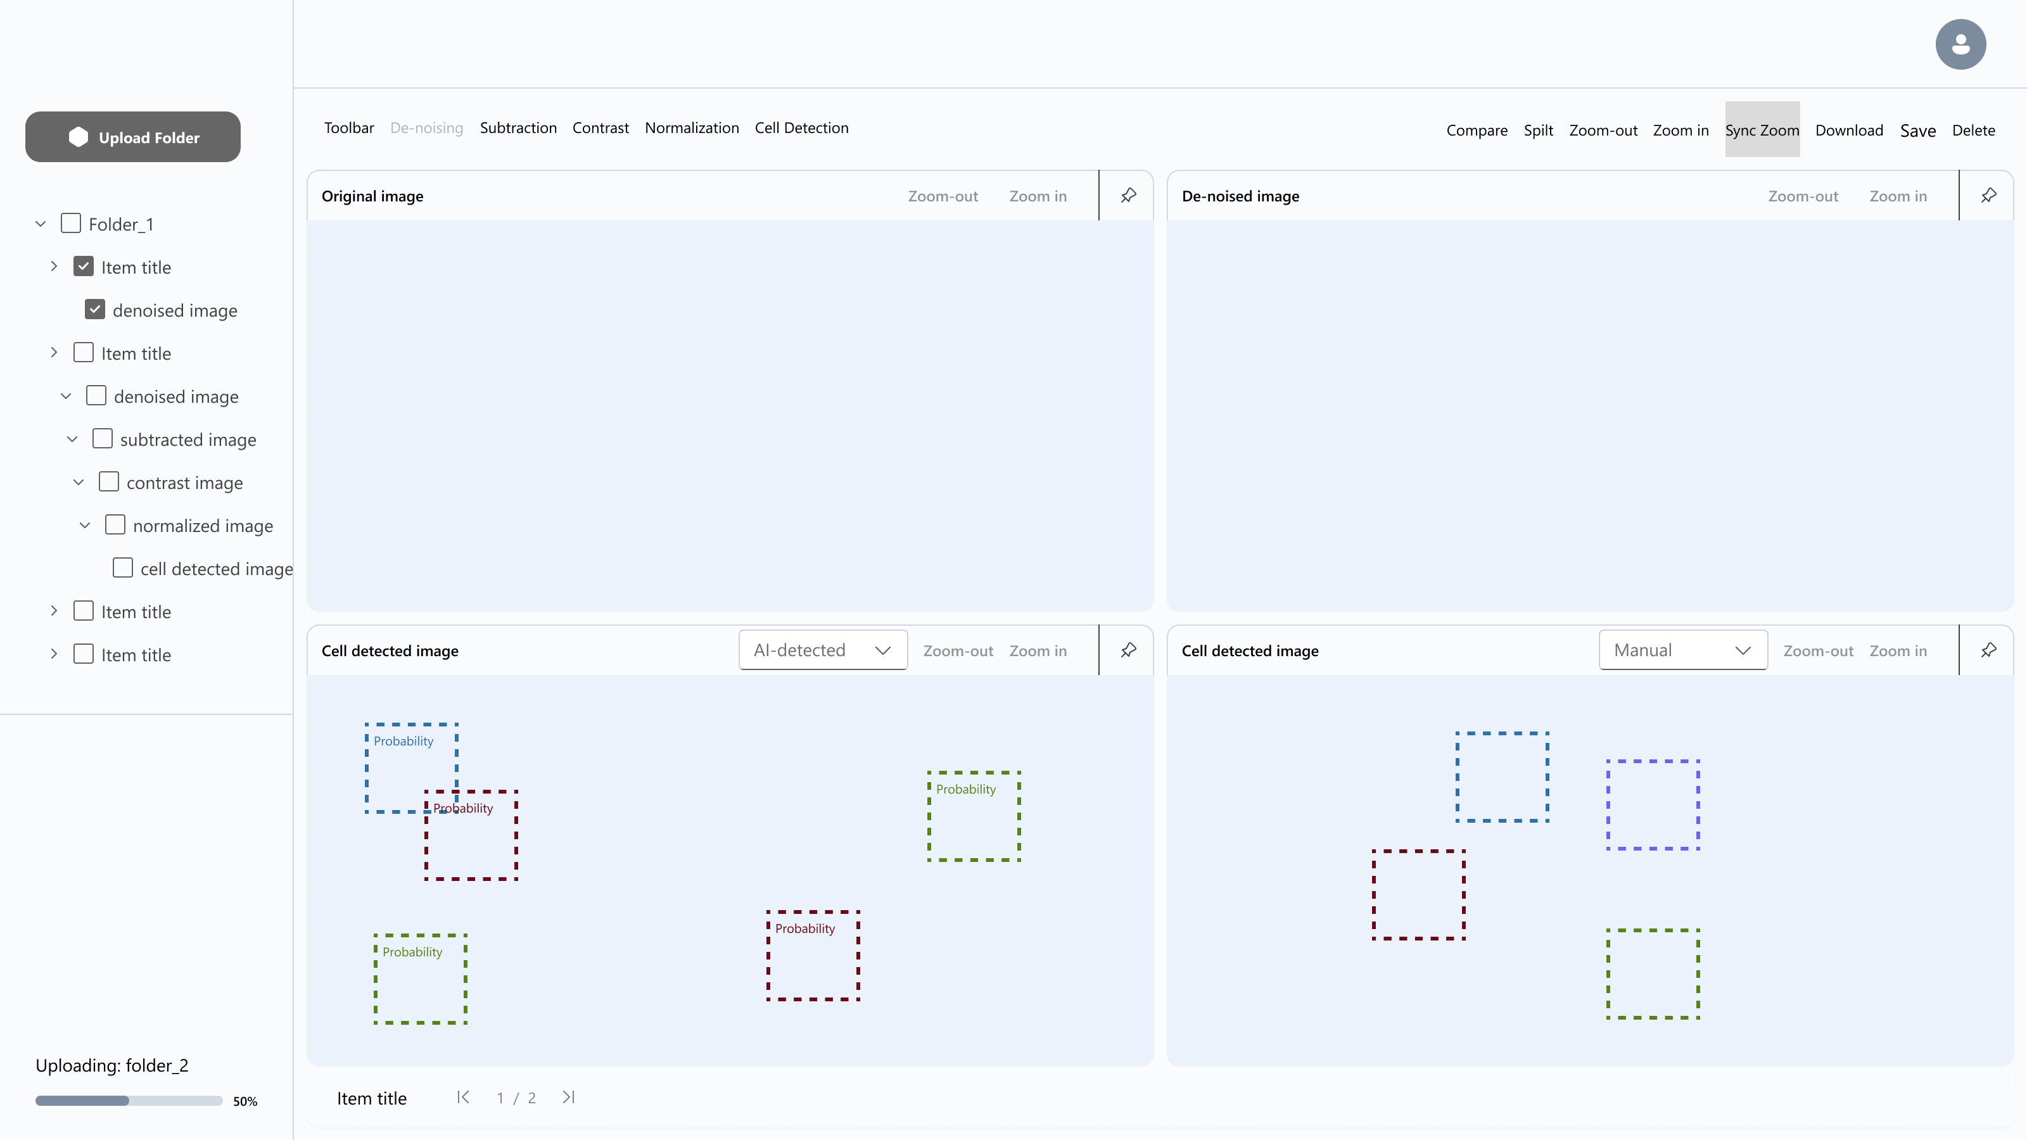Pin the Original image panel
Image resolution: width=2027 pixels, height=1140 pixels.
1128,195
